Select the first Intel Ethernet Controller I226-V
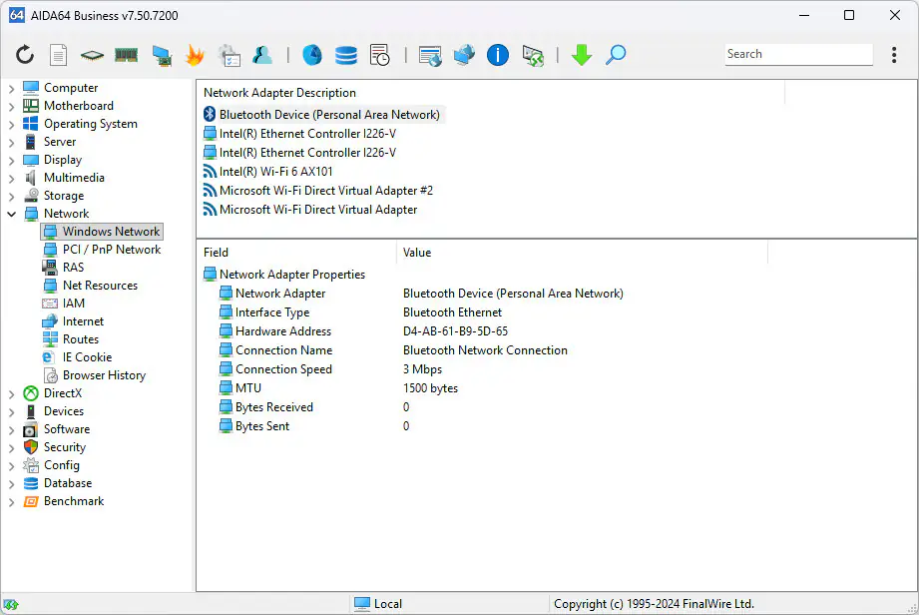The width and height of the screenshot is (919, 615). click(300, 134)
